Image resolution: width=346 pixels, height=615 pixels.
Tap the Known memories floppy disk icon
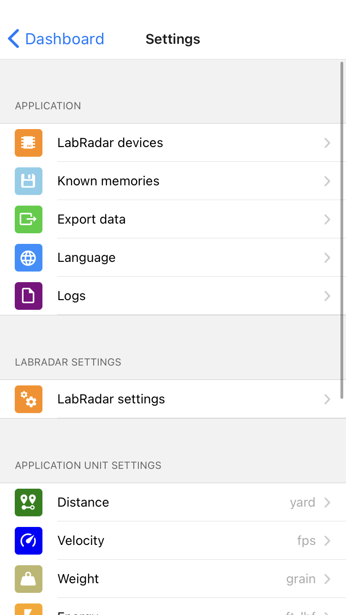tap(29, 181)
